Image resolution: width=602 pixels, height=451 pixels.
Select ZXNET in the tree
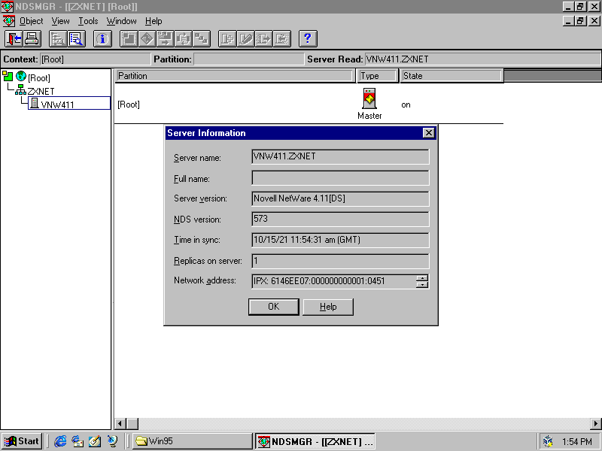[41, 91]
